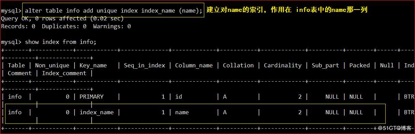Viewport: 415px width, 134px height.
Task: Click the 'Sub_part' column header
Action: [x=326, y=65]
